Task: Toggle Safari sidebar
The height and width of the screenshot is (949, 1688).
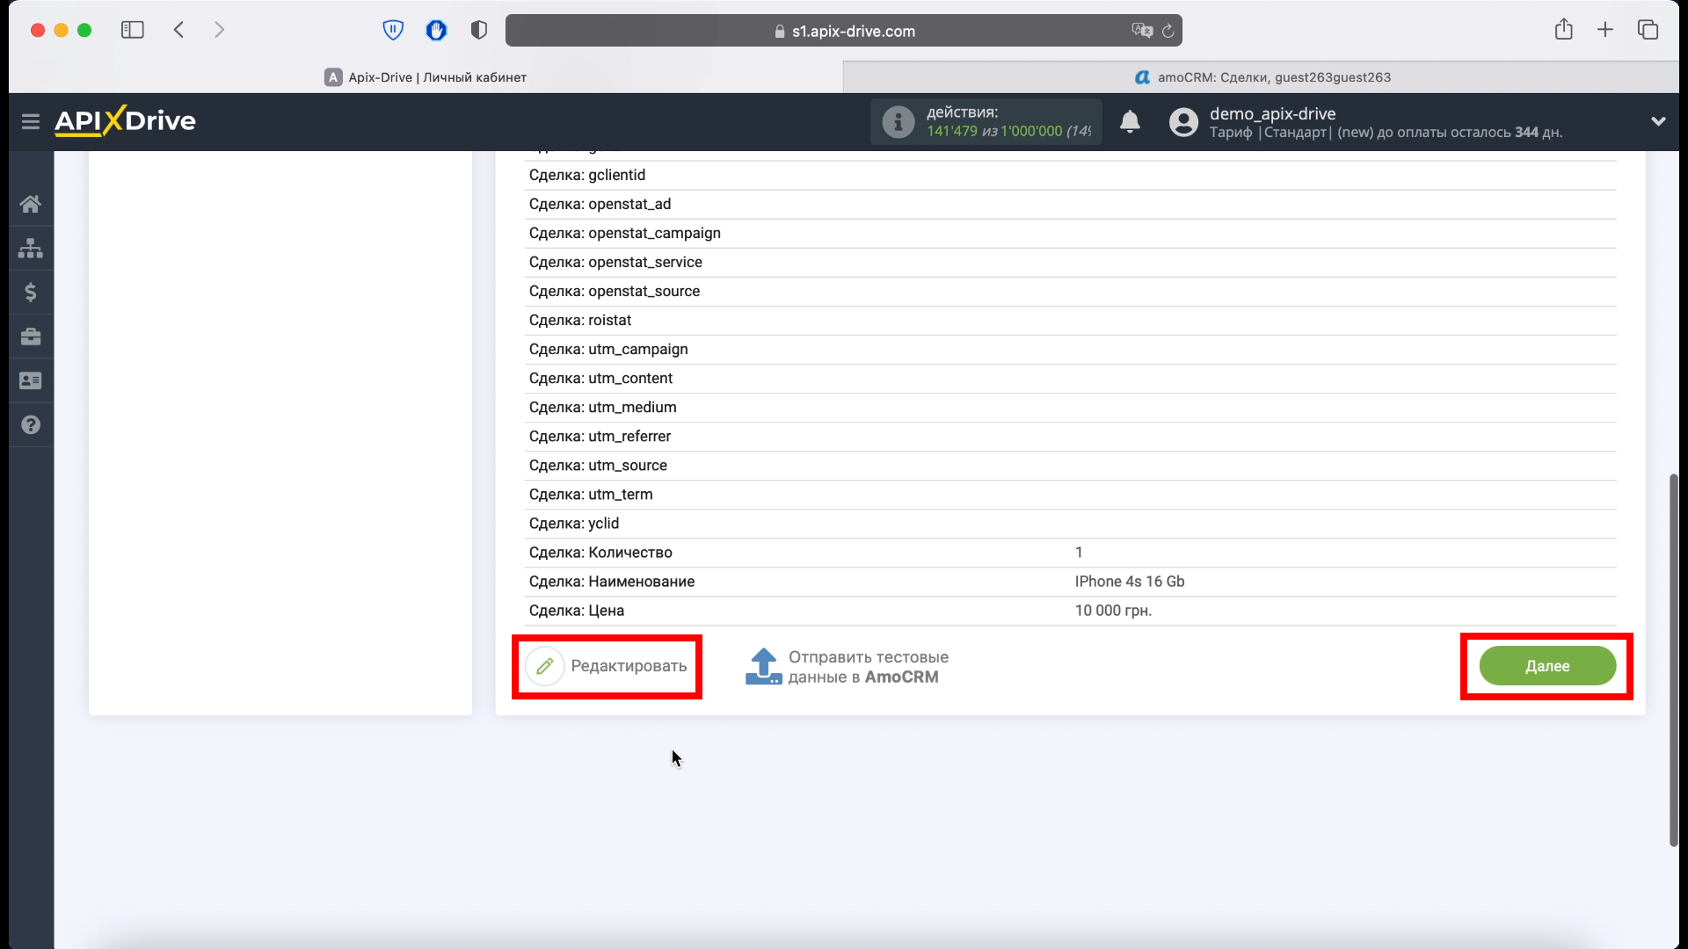Action: point(133,30)
